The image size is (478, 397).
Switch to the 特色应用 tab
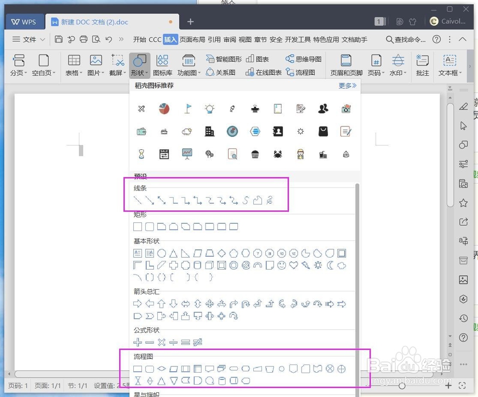tap(326, 40)
